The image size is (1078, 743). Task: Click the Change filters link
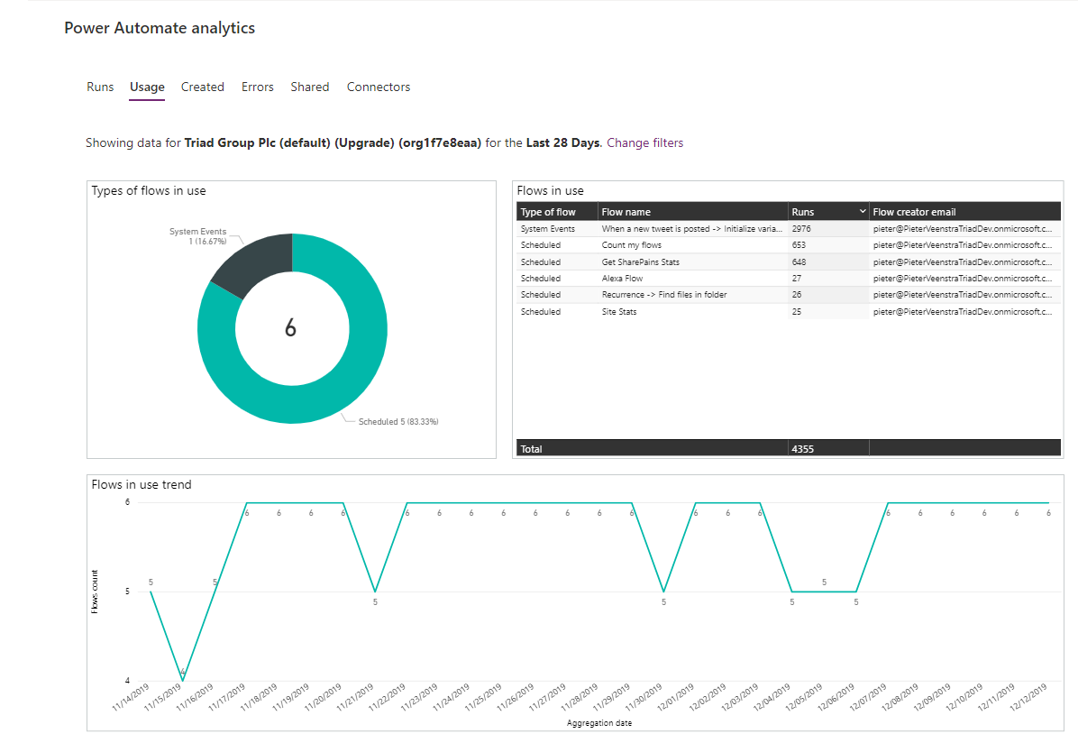[644, 142]
